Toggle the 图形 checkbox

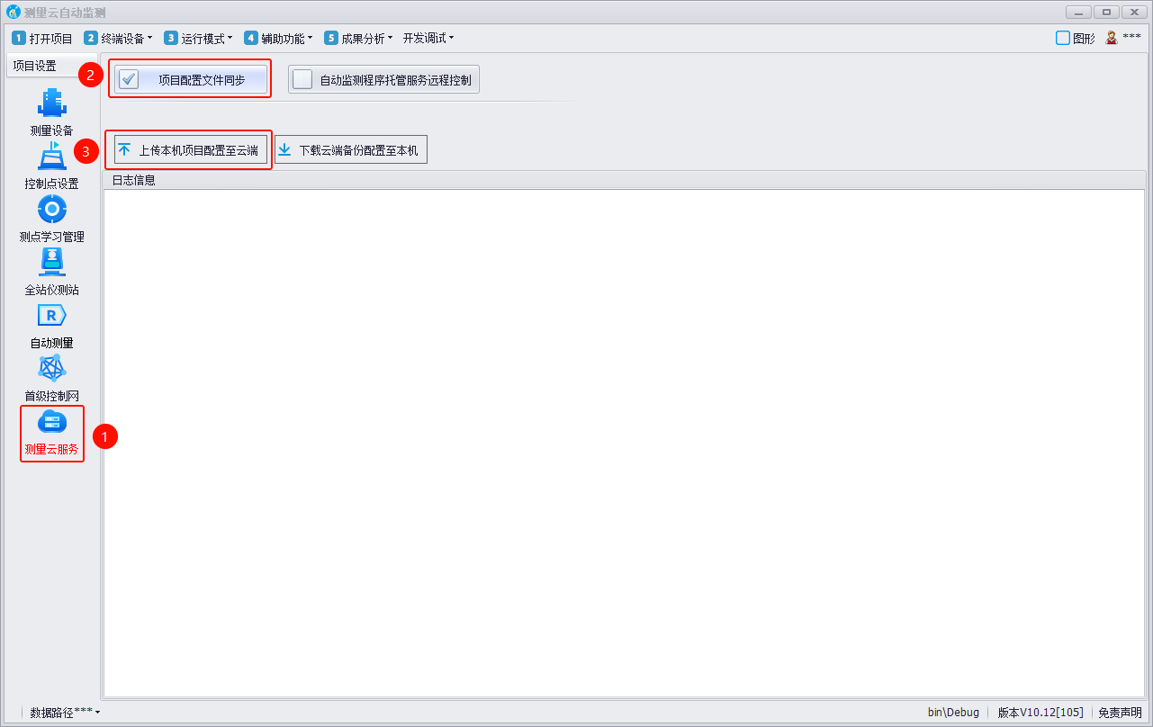1063,38
